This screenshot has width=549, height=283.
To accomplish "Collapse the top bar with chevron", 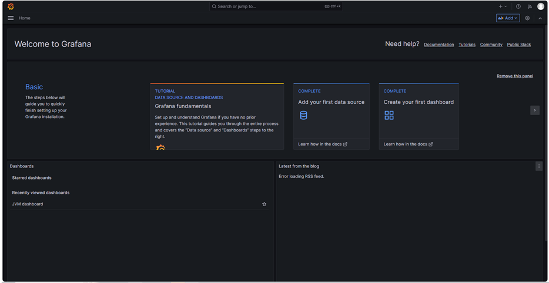I will pyautogui.click(x=540, y=18).
